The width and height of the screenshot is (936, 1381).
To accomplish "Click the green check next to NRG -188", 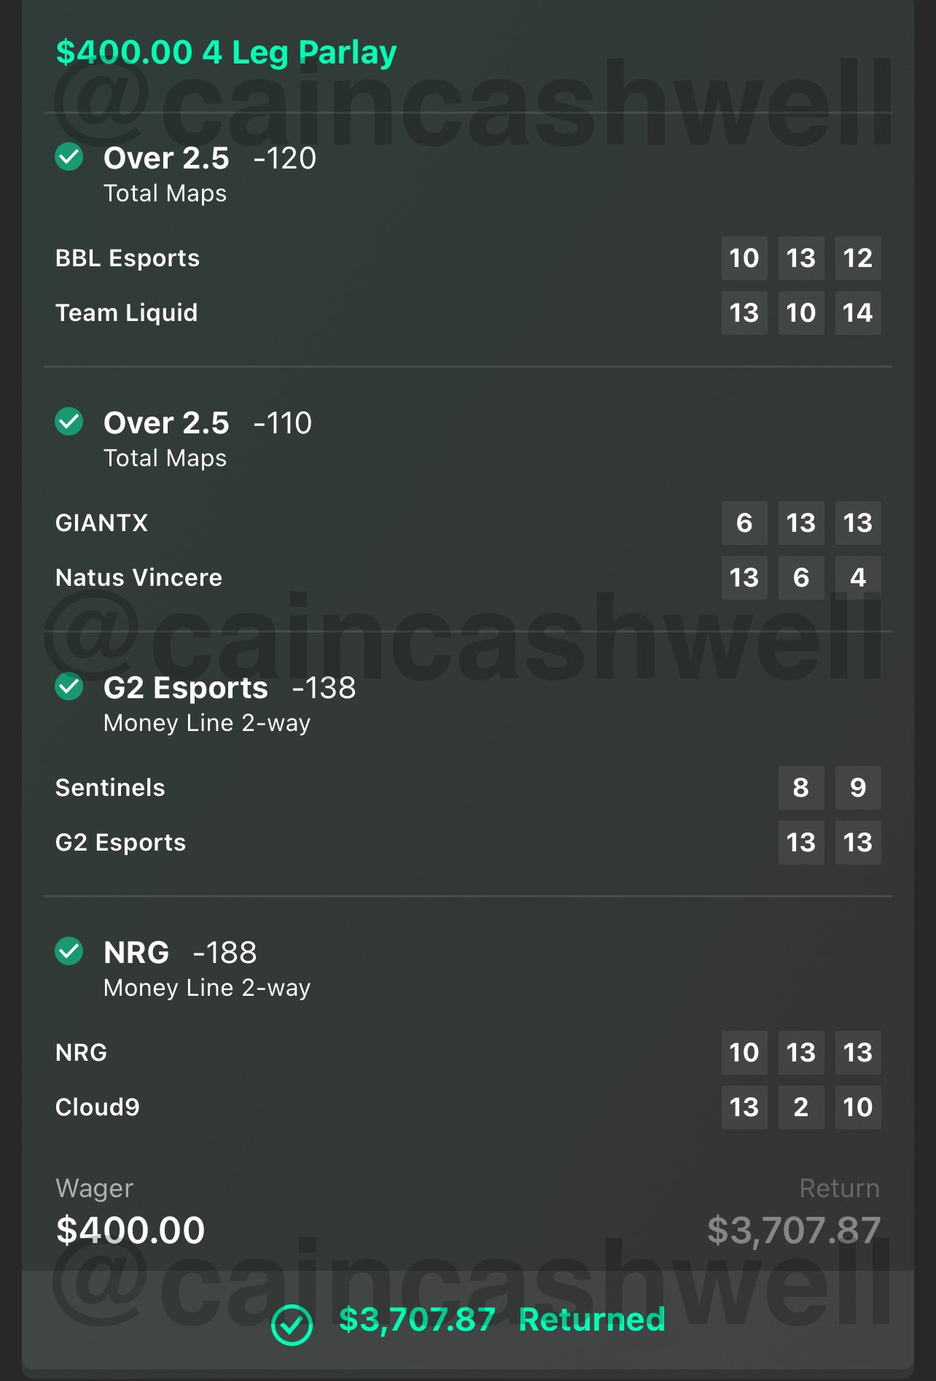I will [x=69, y=951].
